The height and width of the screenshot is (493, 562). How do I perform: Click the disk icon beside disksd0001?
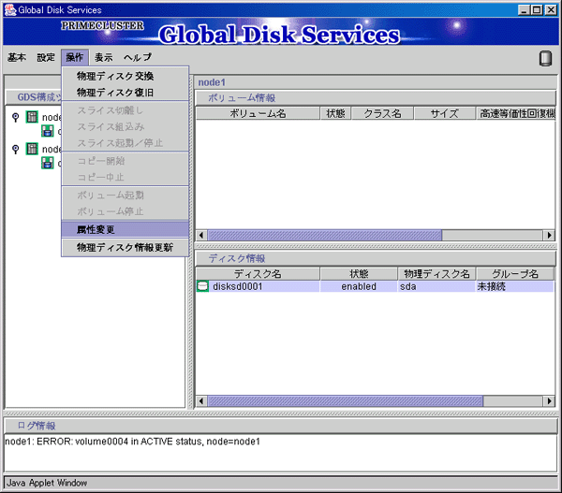pos(202,286)
